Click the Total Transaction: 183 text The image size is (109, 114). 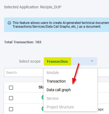(23, 42)
